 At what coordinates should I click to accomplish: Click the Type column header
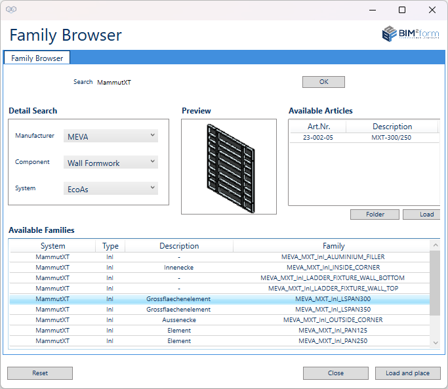coord(110,246)
